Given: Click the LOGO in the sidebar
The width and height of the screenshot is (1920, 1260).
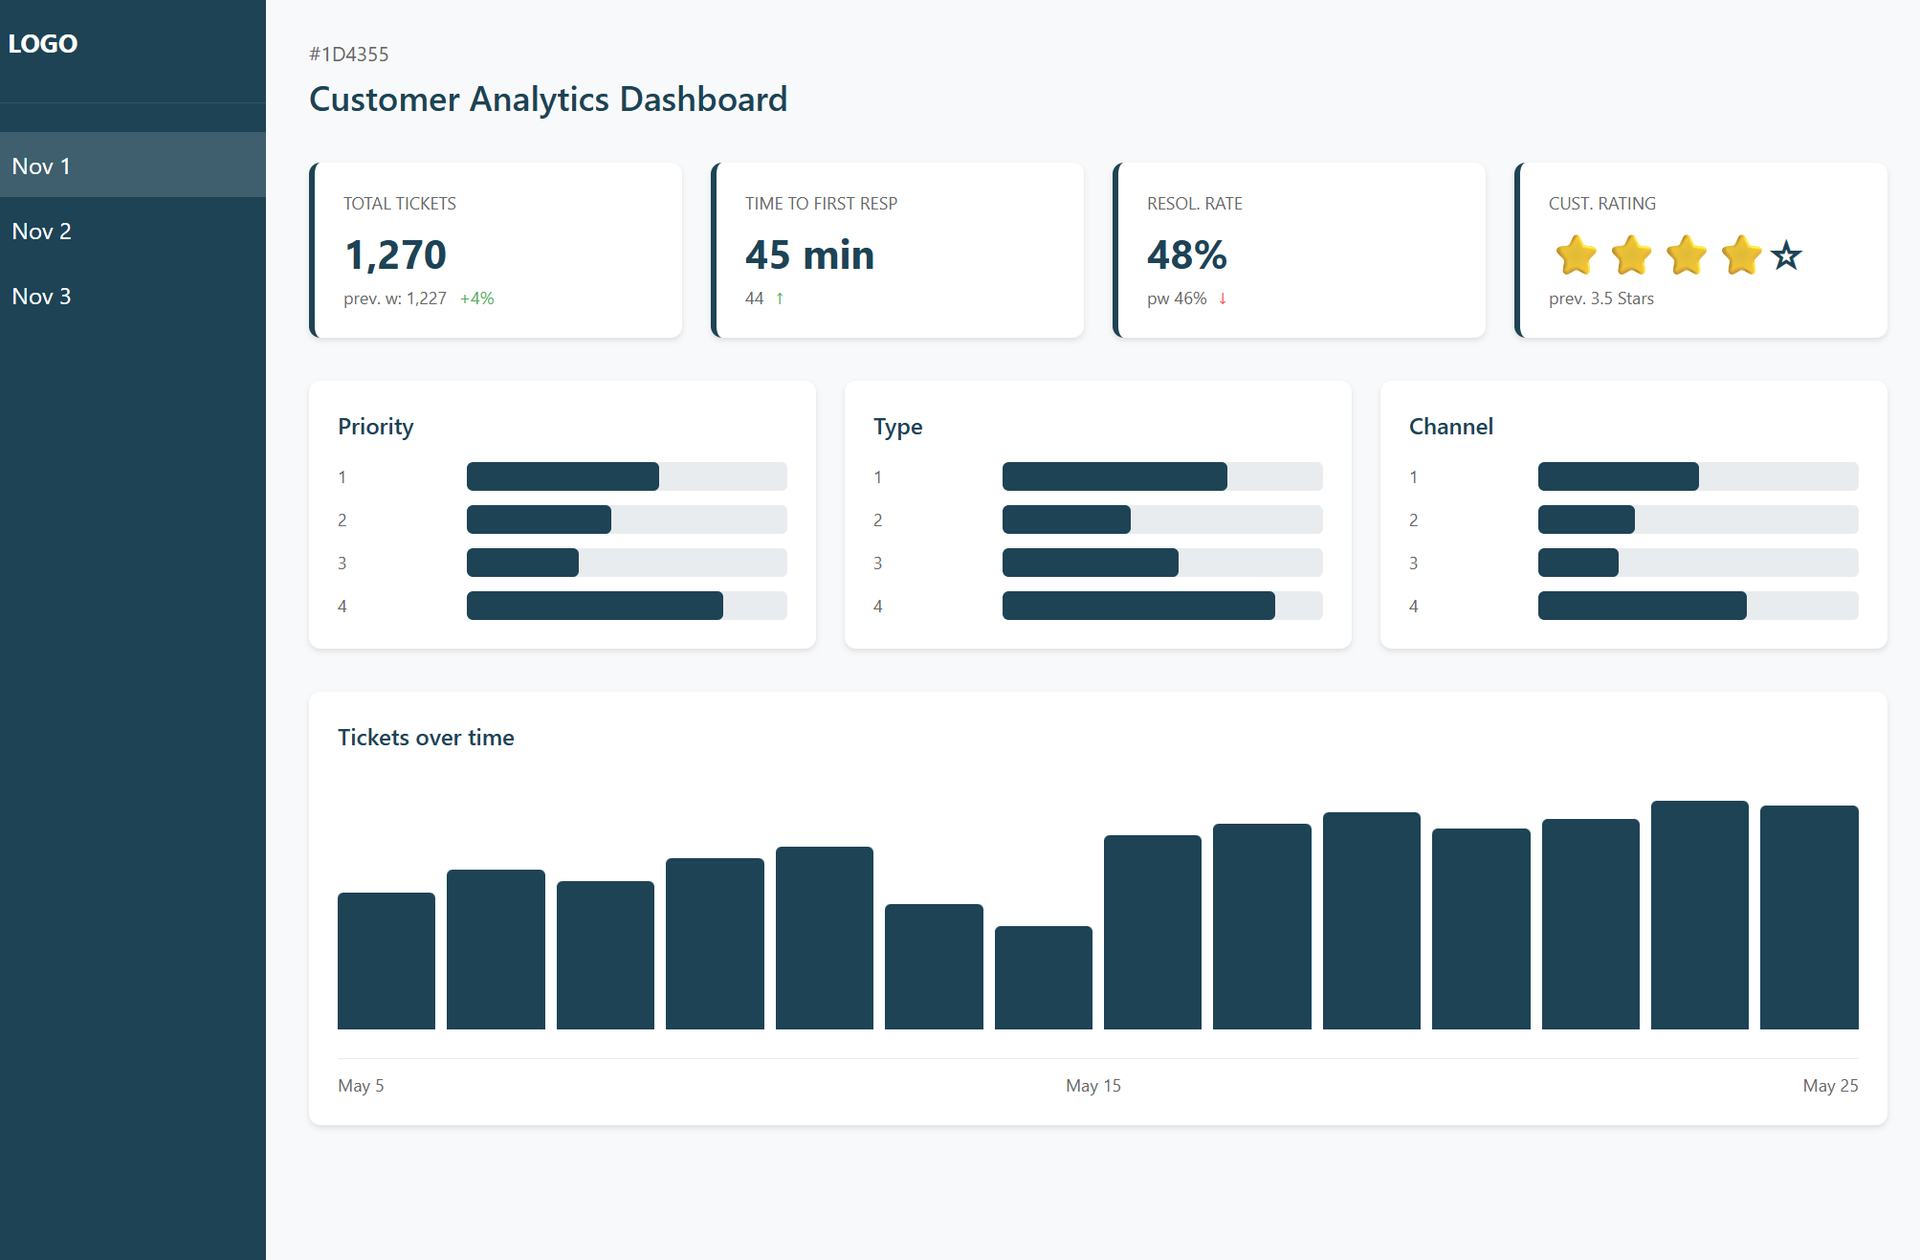Looking at the screenshot, I should click(43, 44).
